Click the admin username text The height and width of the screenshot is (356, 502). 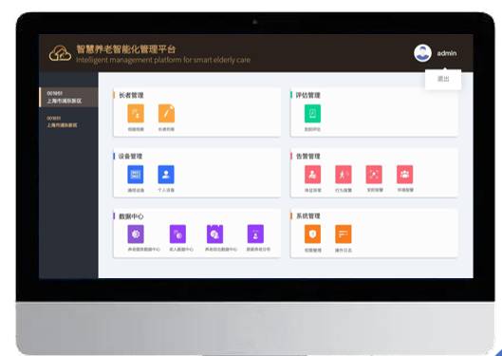pyautogui.click(x=447, y=53)
